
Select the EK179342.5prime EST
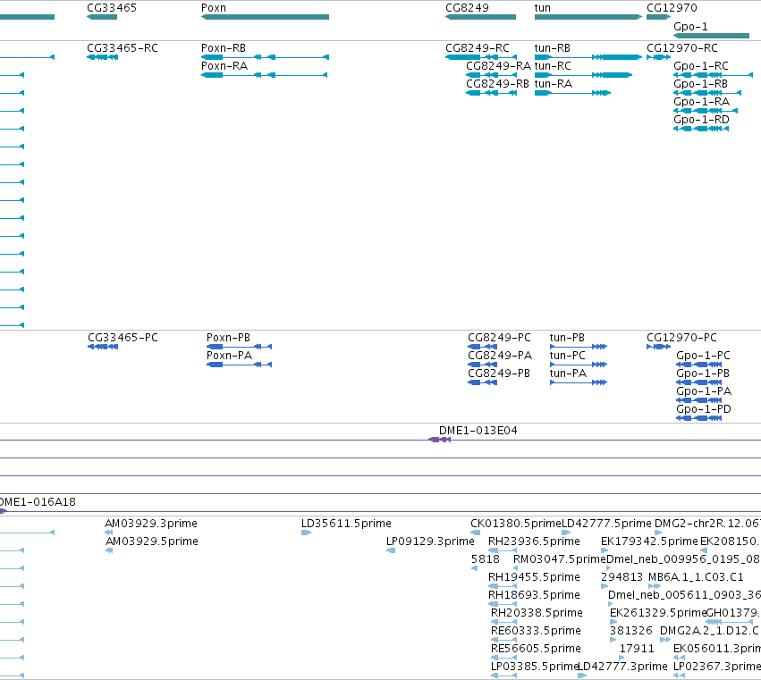coord(605,550)
